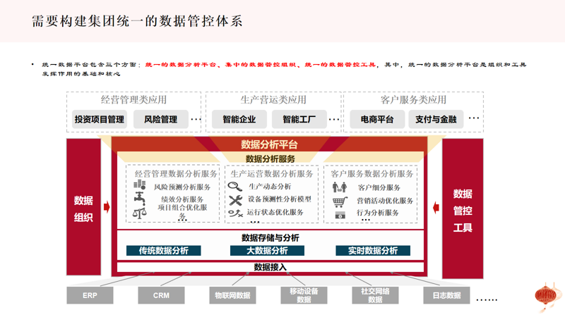Screen dimensions: 565x317
Task: Click the 数据管控工具 red panel
Action: 463,209
